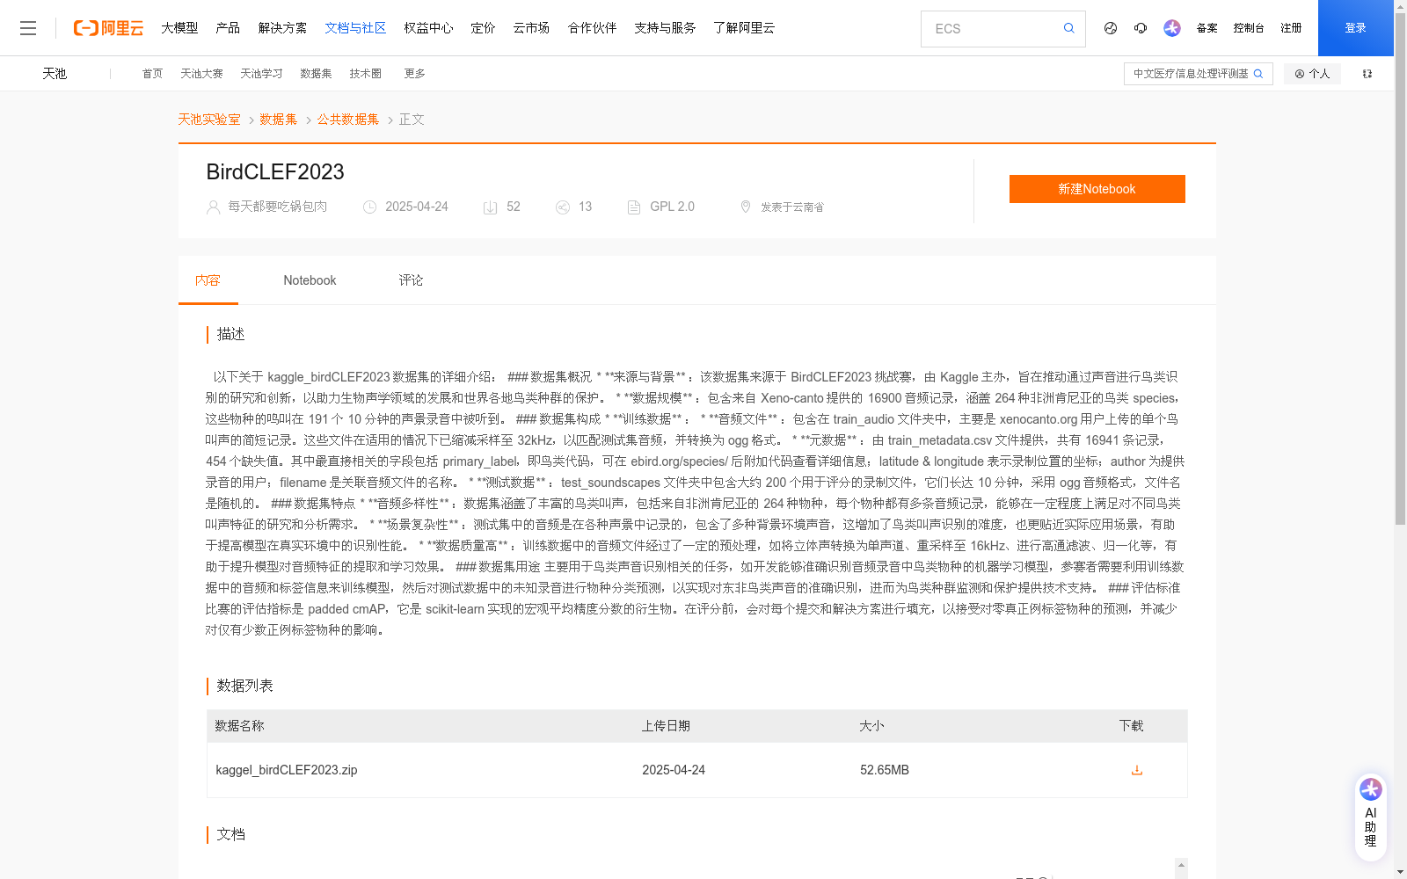Open the 产品 menu
1407x879 pixels.
pyautogui.click(x=228, y=28)
